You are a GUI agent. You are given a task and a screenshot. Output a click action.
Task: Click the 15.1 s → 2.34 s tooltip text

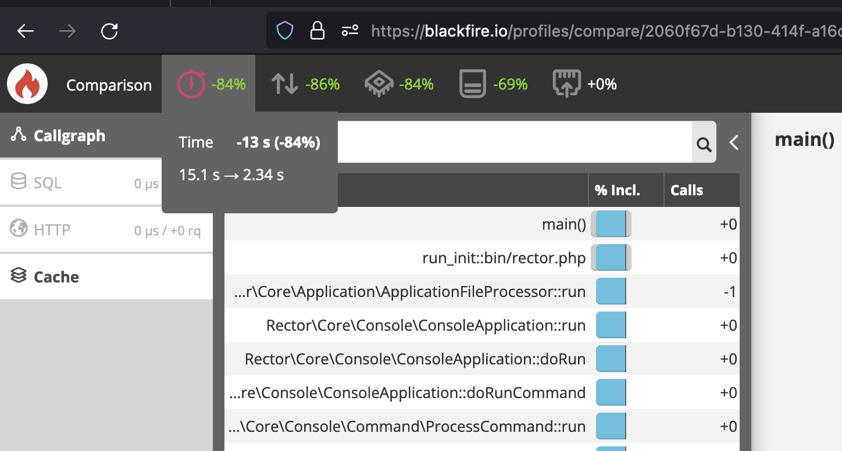[231, 175]
